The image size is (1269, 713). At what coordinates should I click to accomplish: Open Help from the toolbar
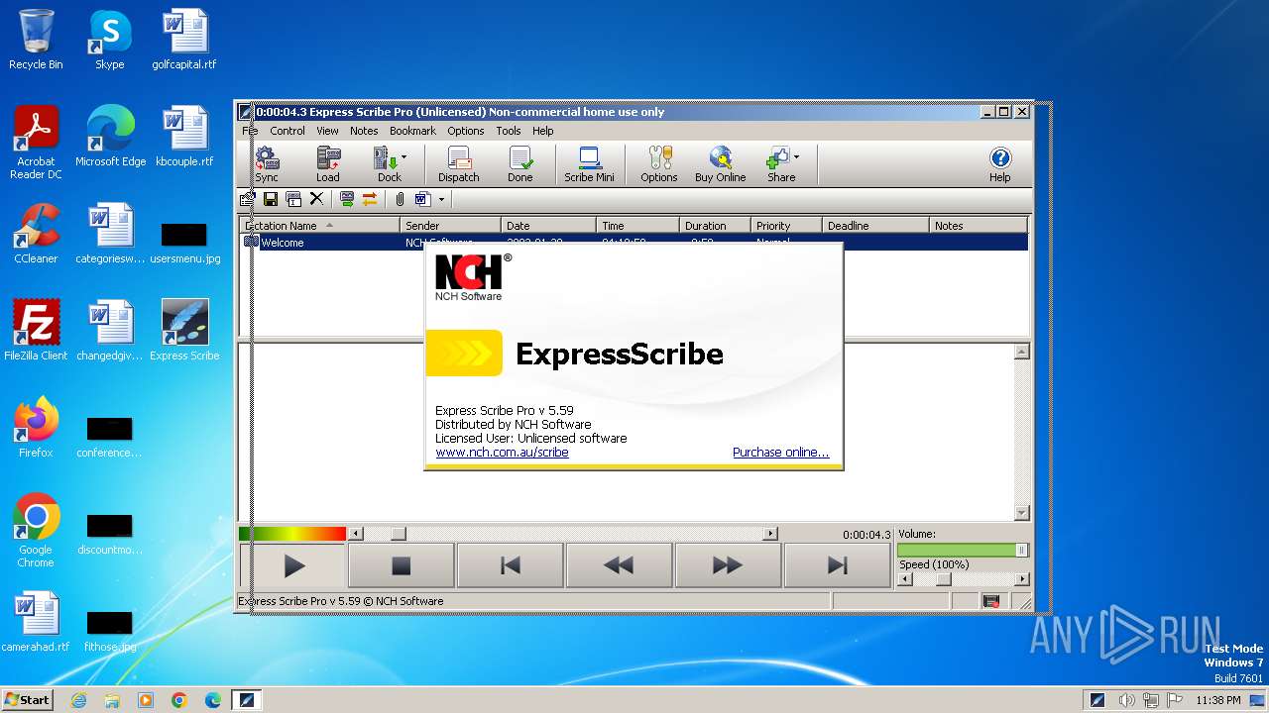[x=999, y=164]
